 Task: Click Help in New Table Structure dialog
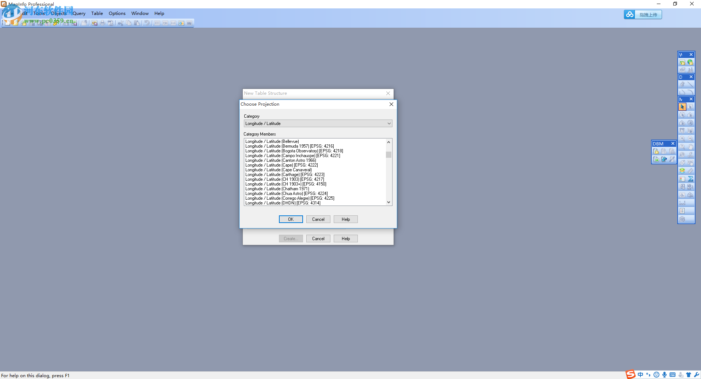point(345,239)
